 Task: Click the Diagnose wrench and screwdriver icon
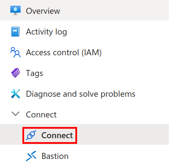(16, 94)
